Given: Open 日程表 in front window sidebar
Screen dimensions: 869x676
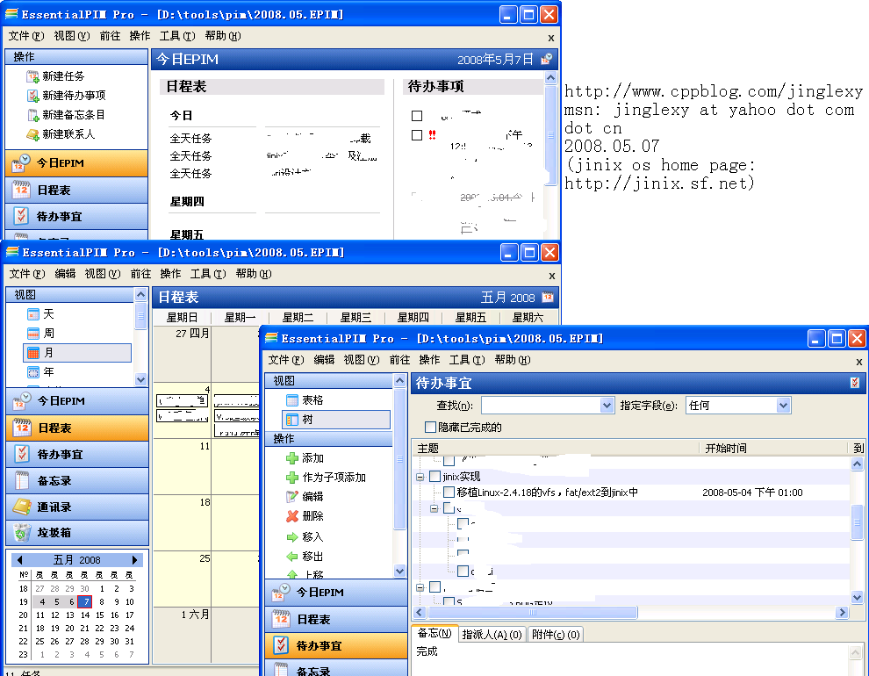Looking at the screenshot, I should [336, 619].
